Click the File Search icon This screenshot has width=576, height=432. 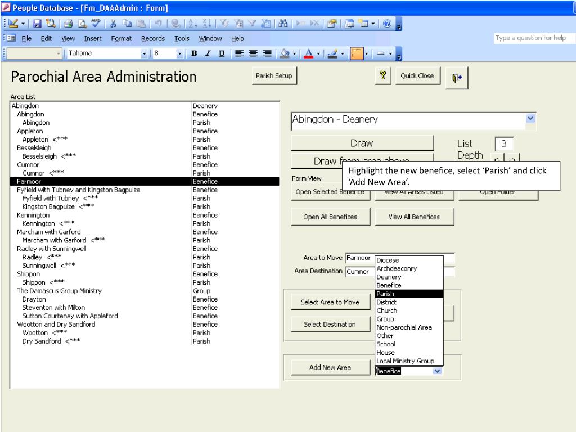(x=51, y=23)
